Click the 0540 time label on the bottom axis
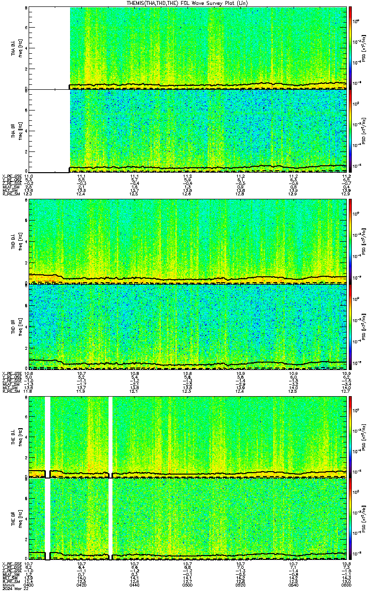This screenshot has height=592, width=370. pyautogui.click(x=293, y=585)
